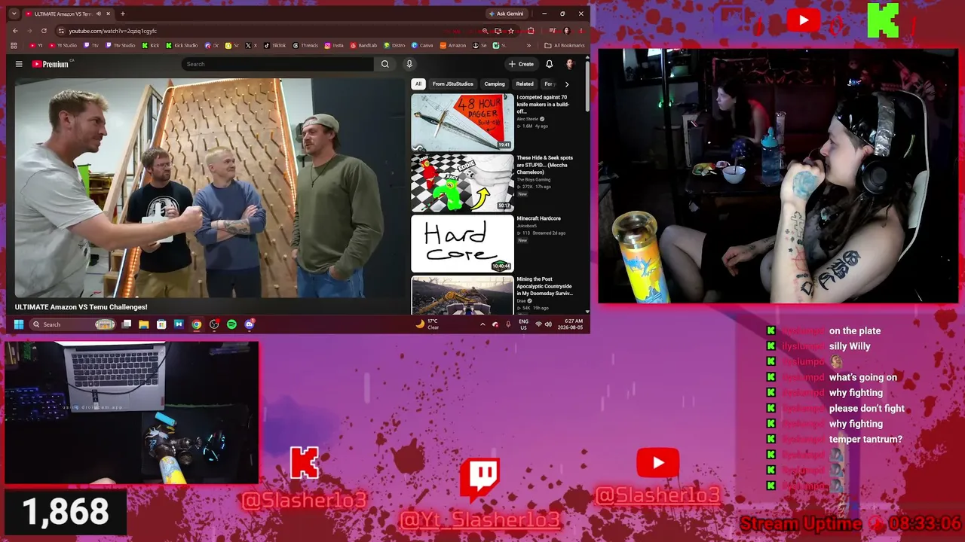Mute the tab using its speaker icon

[99, 14]
